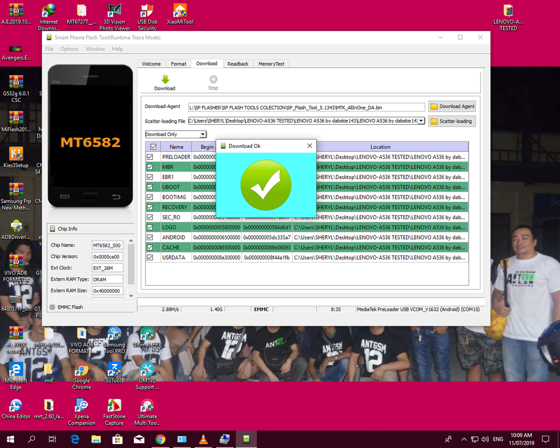Click the Chip Info panel icon
Viewport: 560px width, 448px height.
coord(53,228)
